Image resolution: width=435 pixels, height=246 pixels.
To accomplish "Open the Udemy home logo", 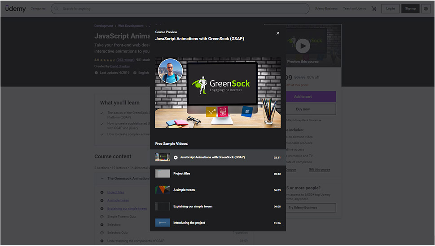I will (x=16, y=9).
